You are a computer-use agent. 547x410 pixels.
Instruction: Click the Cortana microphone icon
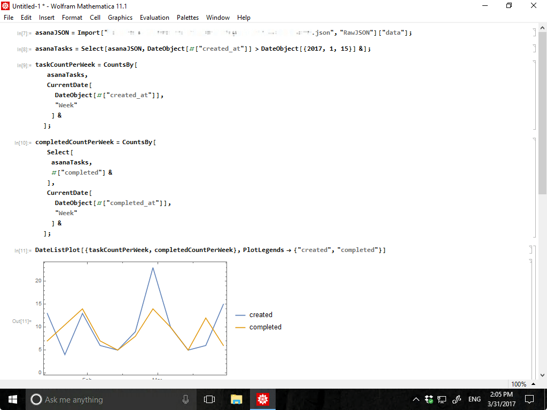coord(185,399)
